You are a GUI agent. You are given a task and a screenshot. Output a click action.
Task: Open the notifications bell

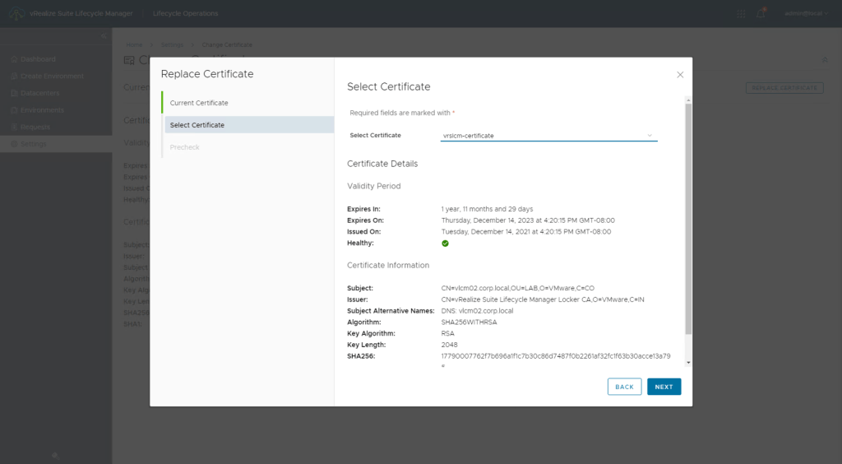click(761, 13)
